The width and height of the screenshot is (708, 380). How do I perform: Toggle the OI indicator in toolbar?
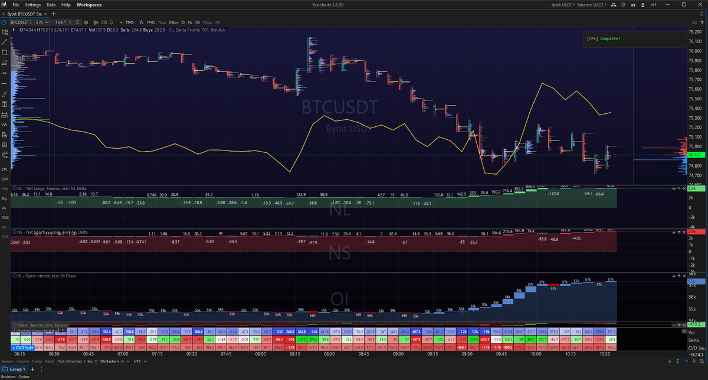pyautogui.click(x=183, y=22)
